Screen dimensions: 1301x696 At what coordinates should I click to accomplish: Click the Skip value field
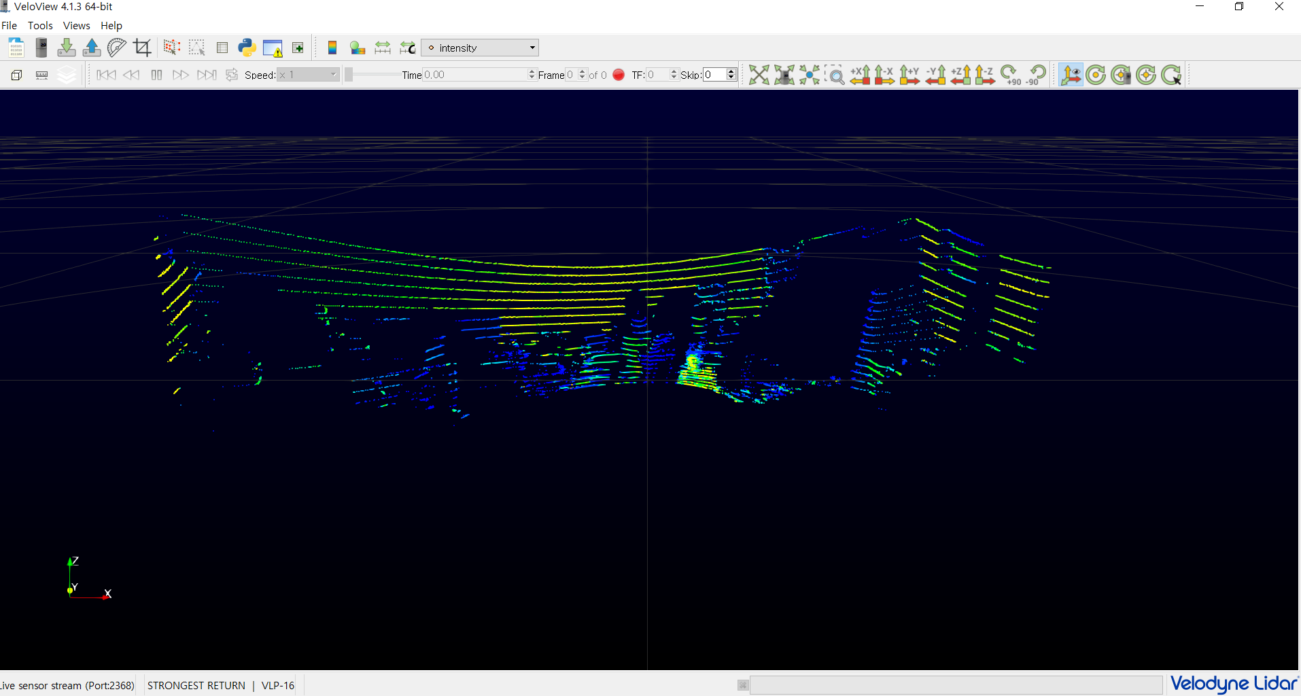tap(714, 75)
